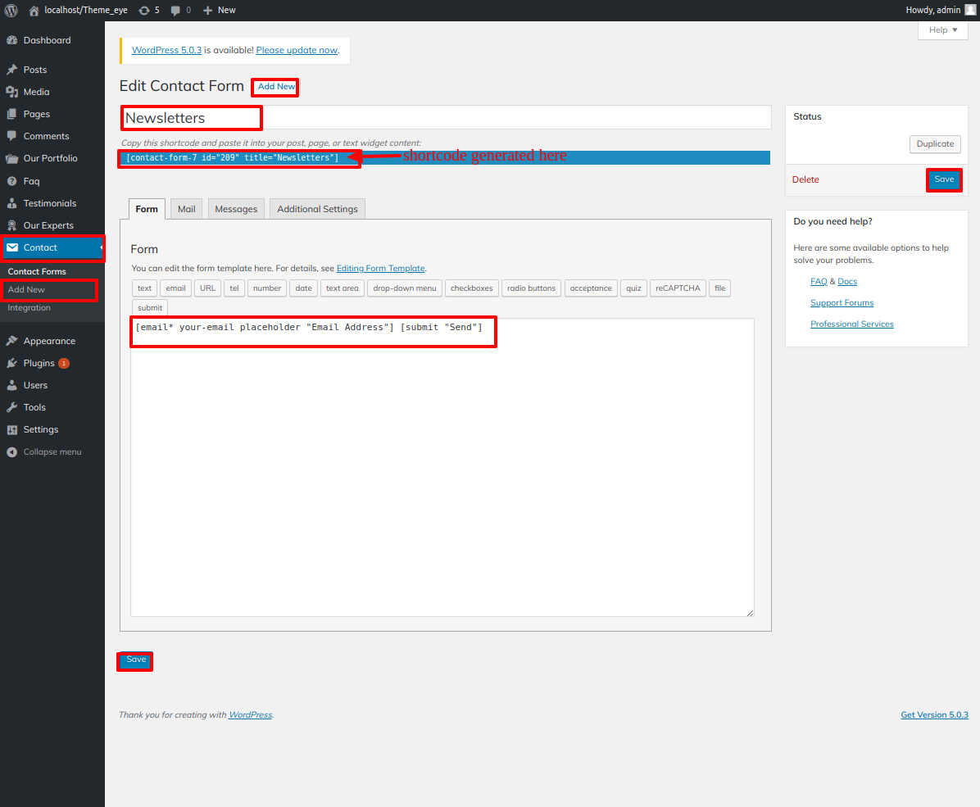Click the Appearance brush icon
This screenshot has width=980, height=807.
click(x=11, y=341)
